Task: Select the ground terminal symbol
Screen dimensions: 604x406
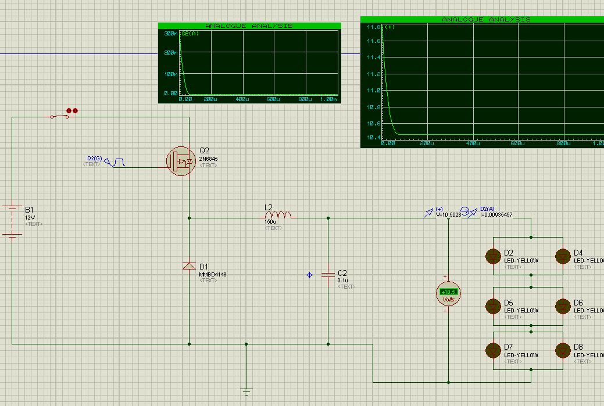Action: (x=246, y=391)
